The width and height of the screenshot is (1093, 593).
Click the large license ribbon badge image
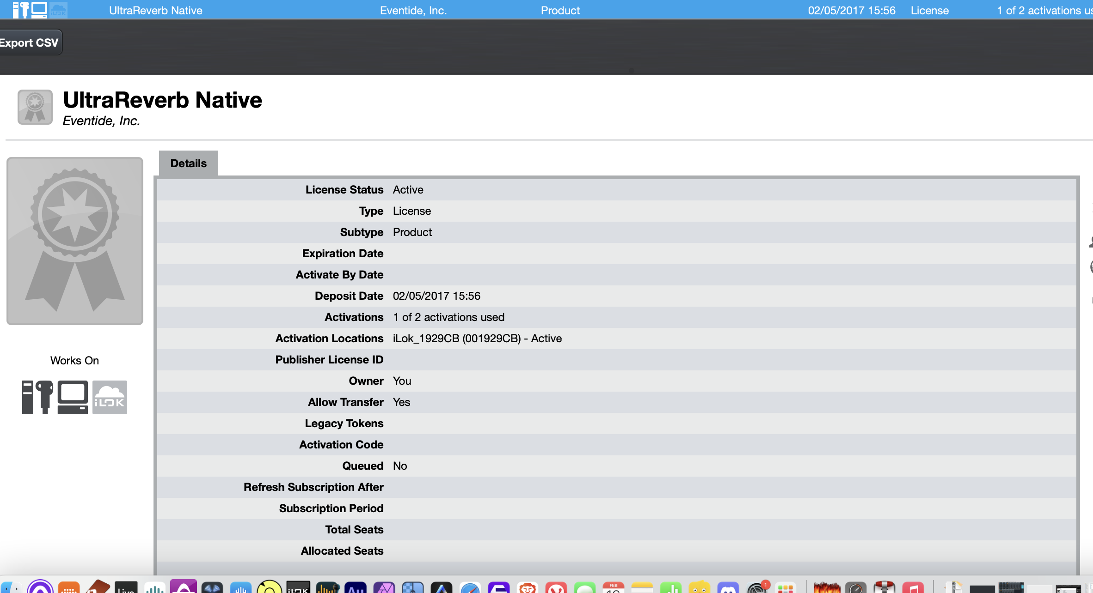(75, 241)
